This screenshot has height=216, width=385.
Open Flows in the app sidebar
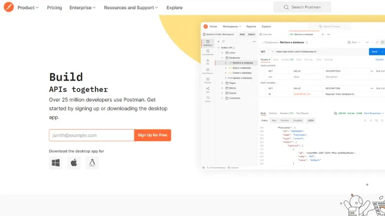pyautogui.click(x=208, y=90)
